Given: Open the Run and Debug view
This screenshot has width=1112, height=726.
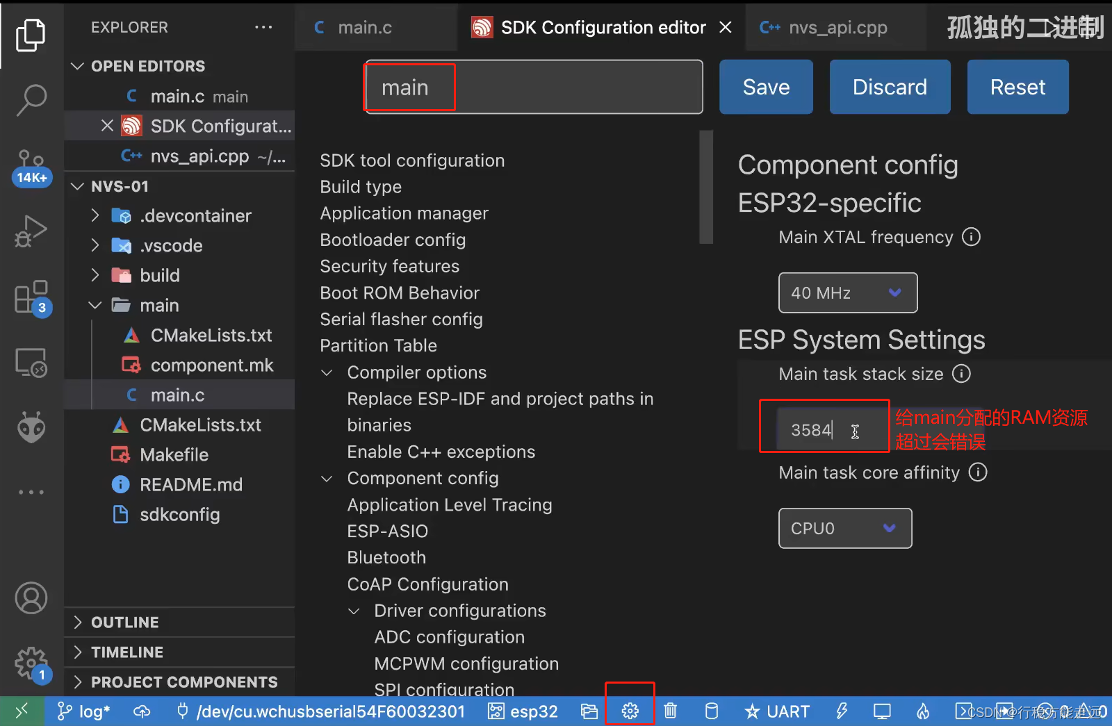Looking at the screenshot, I should point(31,231).
